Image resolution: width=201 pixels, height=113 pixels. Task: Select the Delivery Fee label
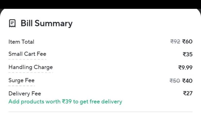tap(24, 93)
